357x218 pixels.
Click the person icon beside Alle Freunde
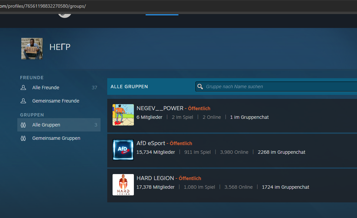coord(23,88)
